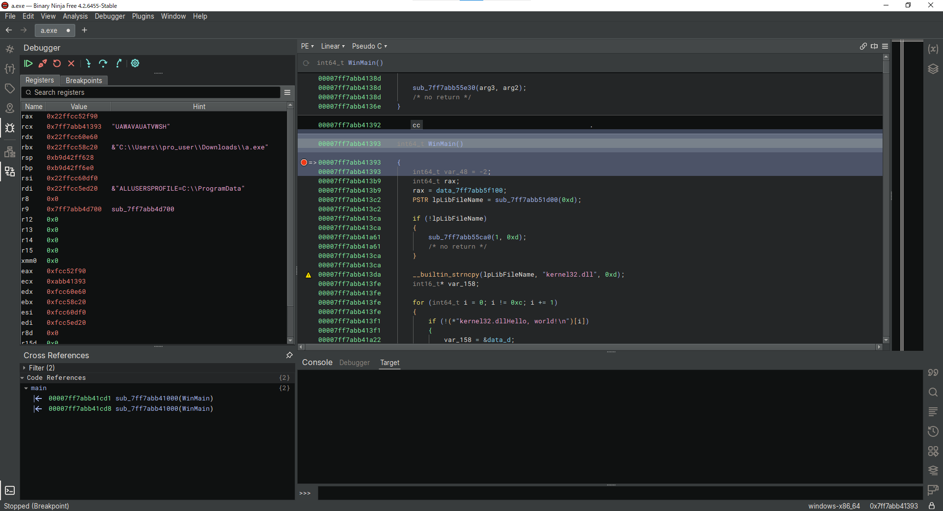Image resolution: width=943 pixels, height=511 pixels.
Task: Go to xref 00007ff7abb41cd8 sub_7ff7abb41000
Action: (x=131, y=409)
